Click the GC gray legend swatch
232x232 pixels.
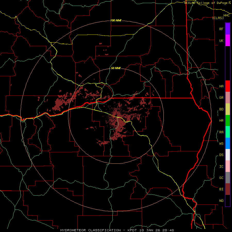point(228,178)
